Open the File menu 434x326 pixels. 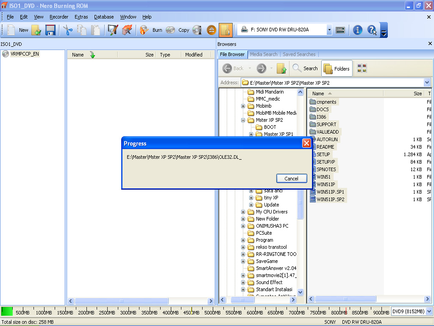10,17
